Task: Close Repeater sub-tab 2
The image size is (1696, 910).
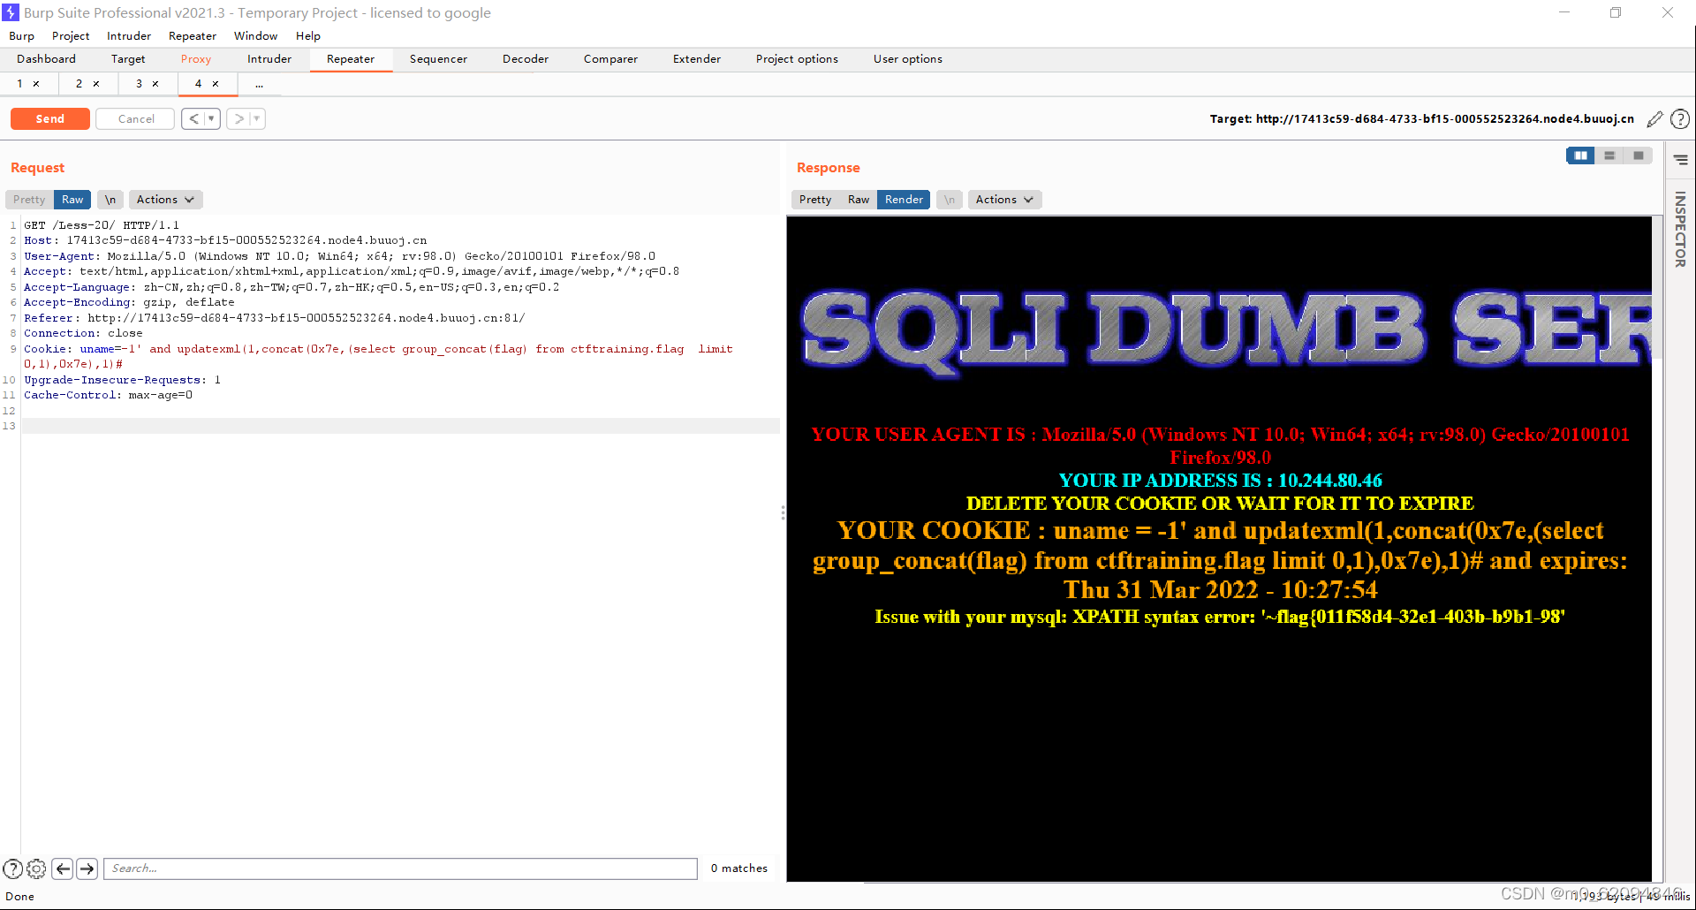Action: [x=96, y=84]
